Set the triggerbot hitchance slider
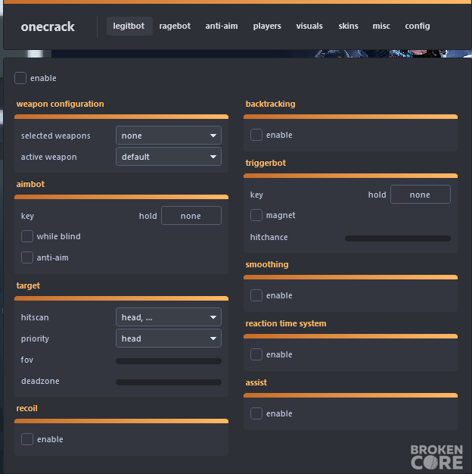 [398, 239]
